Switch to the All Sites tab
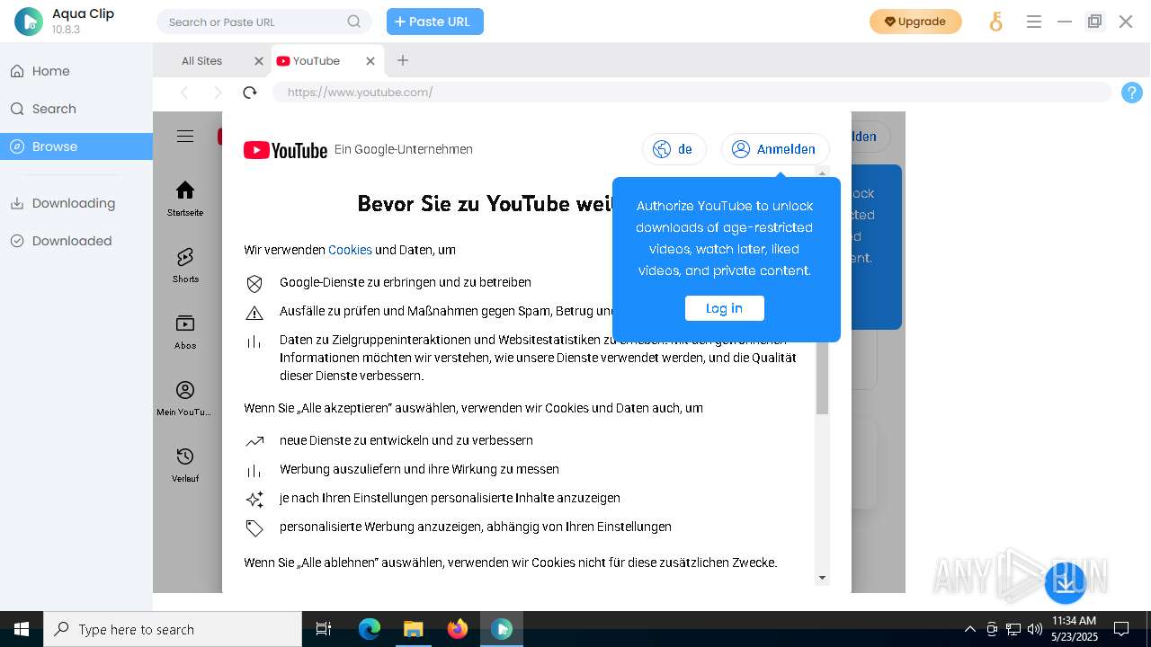Image resolution: width=1151 pixels, height=647 pixels. (201, 60)
